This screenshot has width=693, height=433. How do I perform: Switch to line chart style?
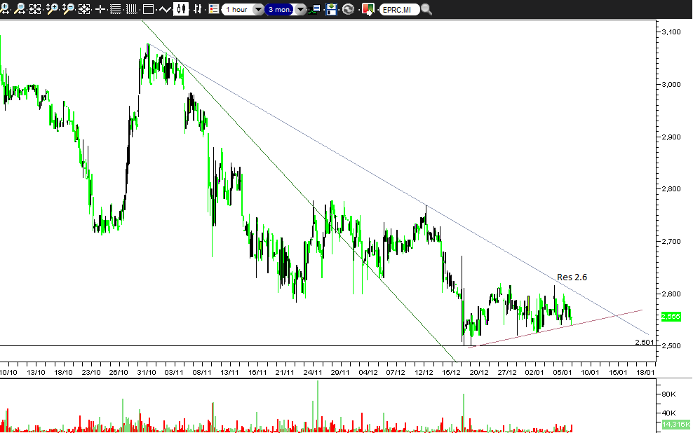pos(164,9)
